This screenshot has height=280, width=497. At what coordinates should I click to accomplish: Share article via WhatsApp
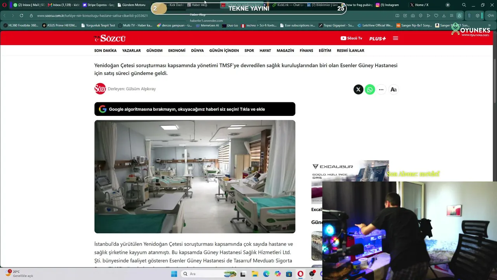(x=370, y=89)
